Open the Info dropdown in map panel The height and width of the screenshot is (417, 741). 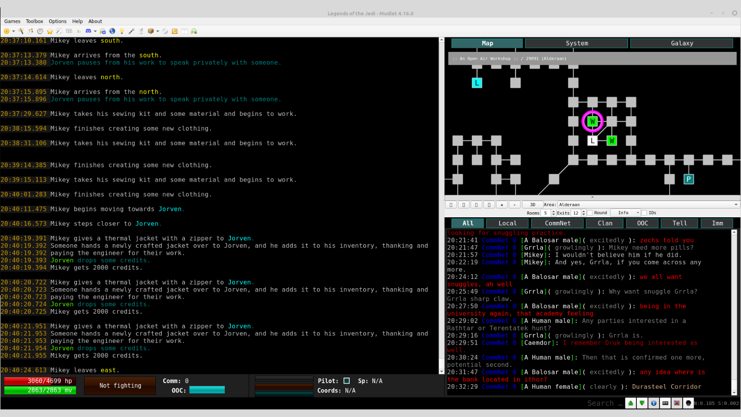point(625,213)
